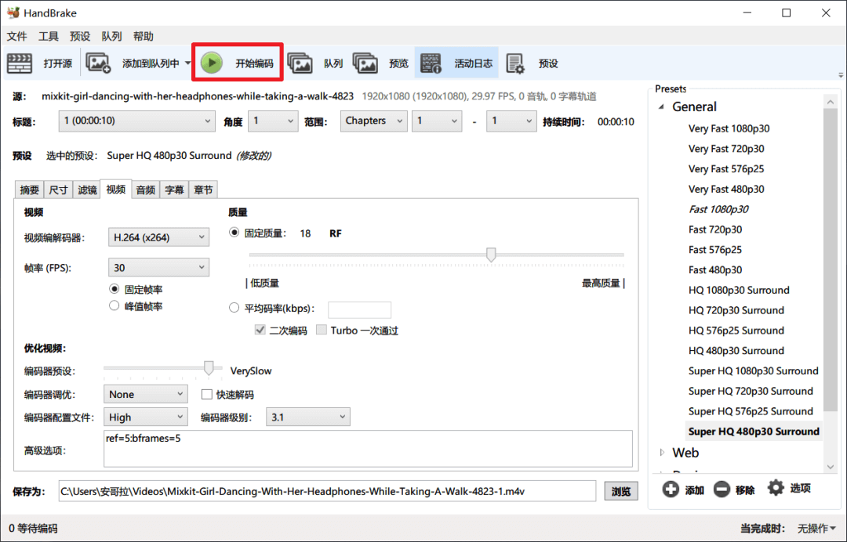Click the quality RF slider handle

pyautogui.click(x=491, y=255)
